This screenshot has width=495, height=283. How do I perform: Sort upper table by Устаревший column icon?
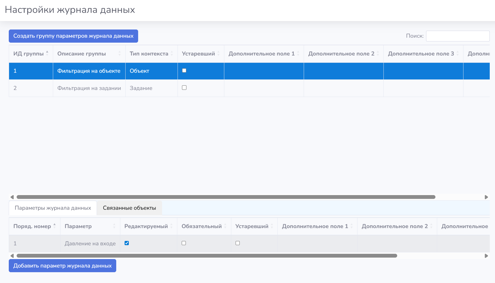(218, 53)
